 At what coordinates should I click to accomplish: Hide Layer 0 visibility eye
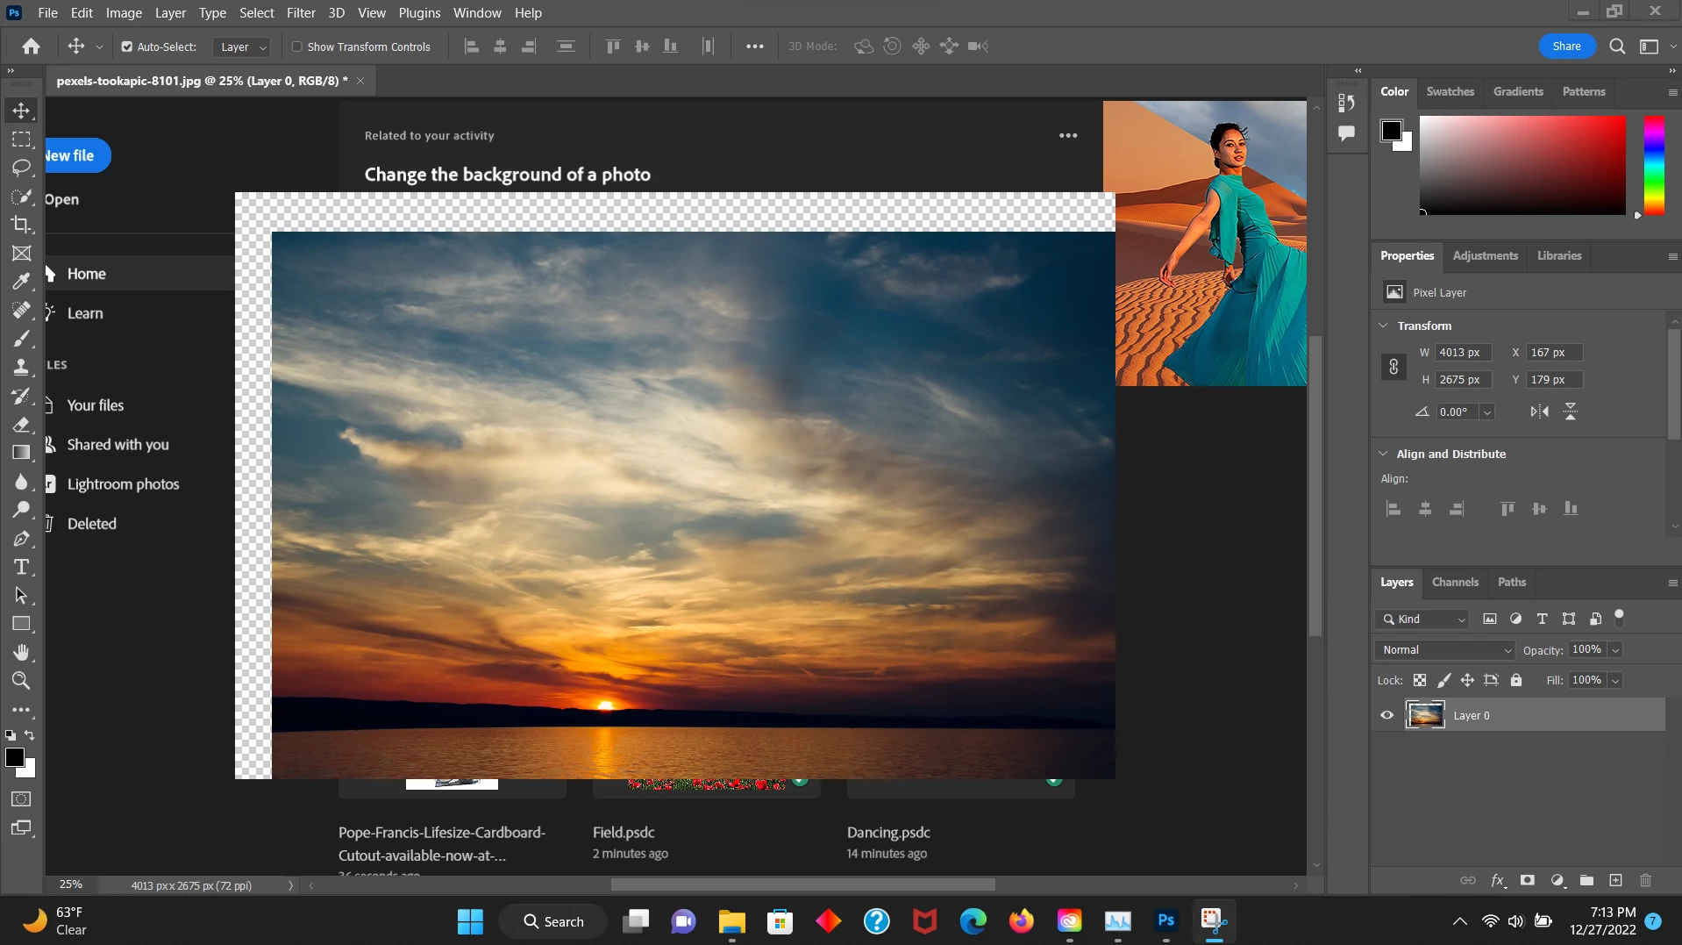click(1387, 715)
